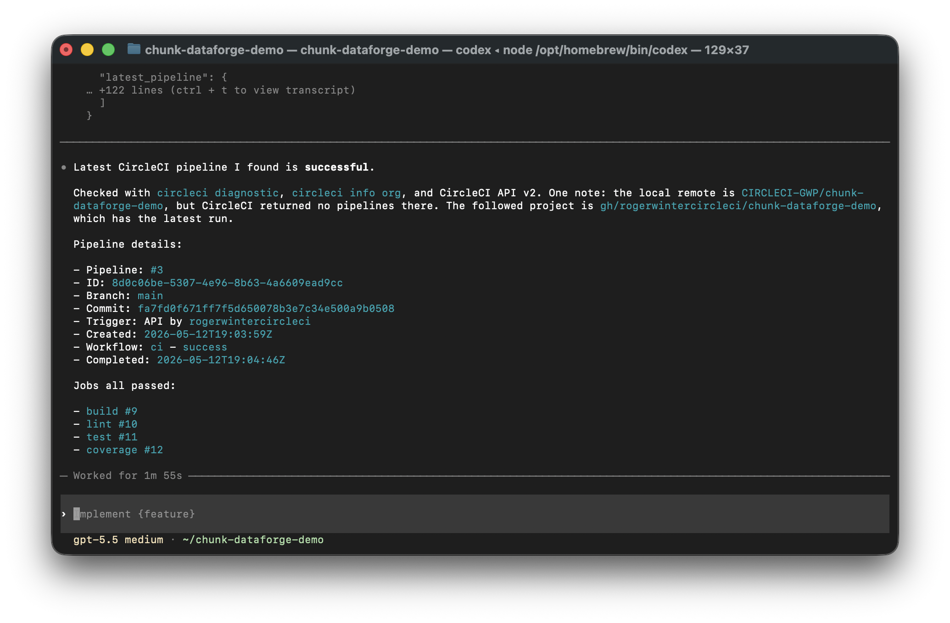Click the workflow name 'ci'

point(156,347)
